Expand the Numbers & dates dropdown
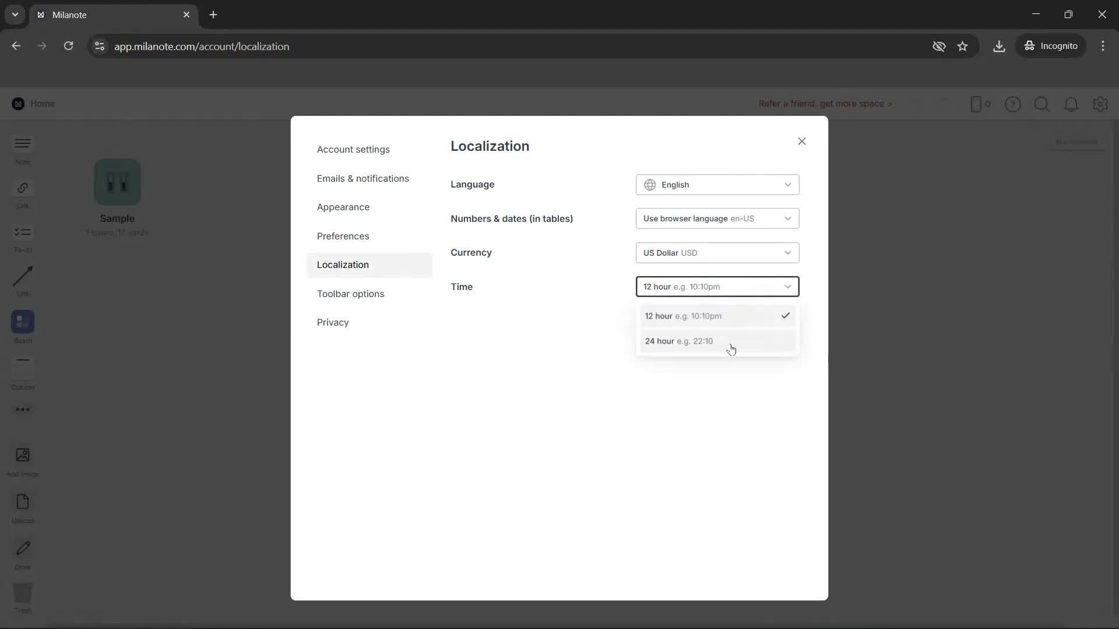The width and height of the screenshot is (1119, 629). pyautogui.click(x=717, y=218)
